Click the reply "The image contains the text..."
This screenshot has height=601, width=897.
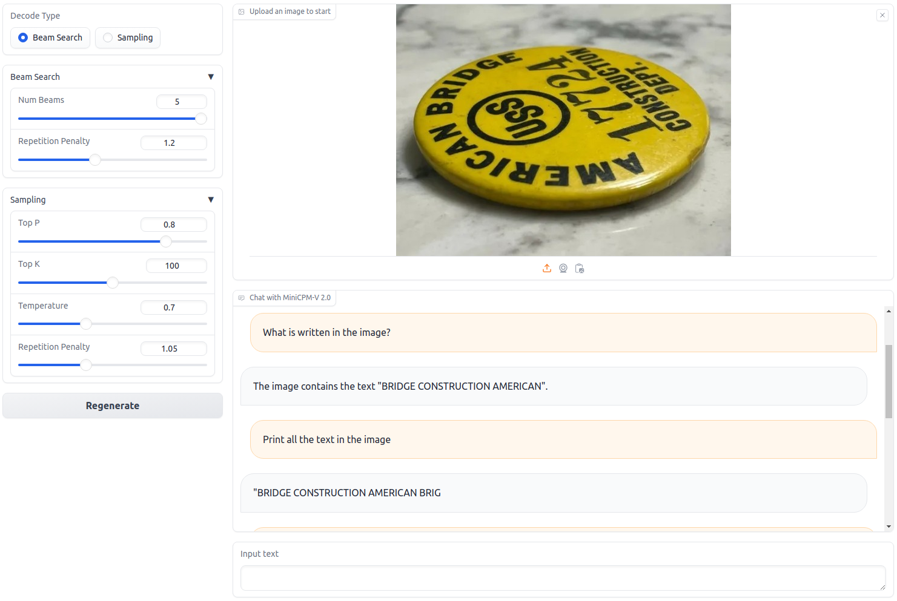(554, 386)
